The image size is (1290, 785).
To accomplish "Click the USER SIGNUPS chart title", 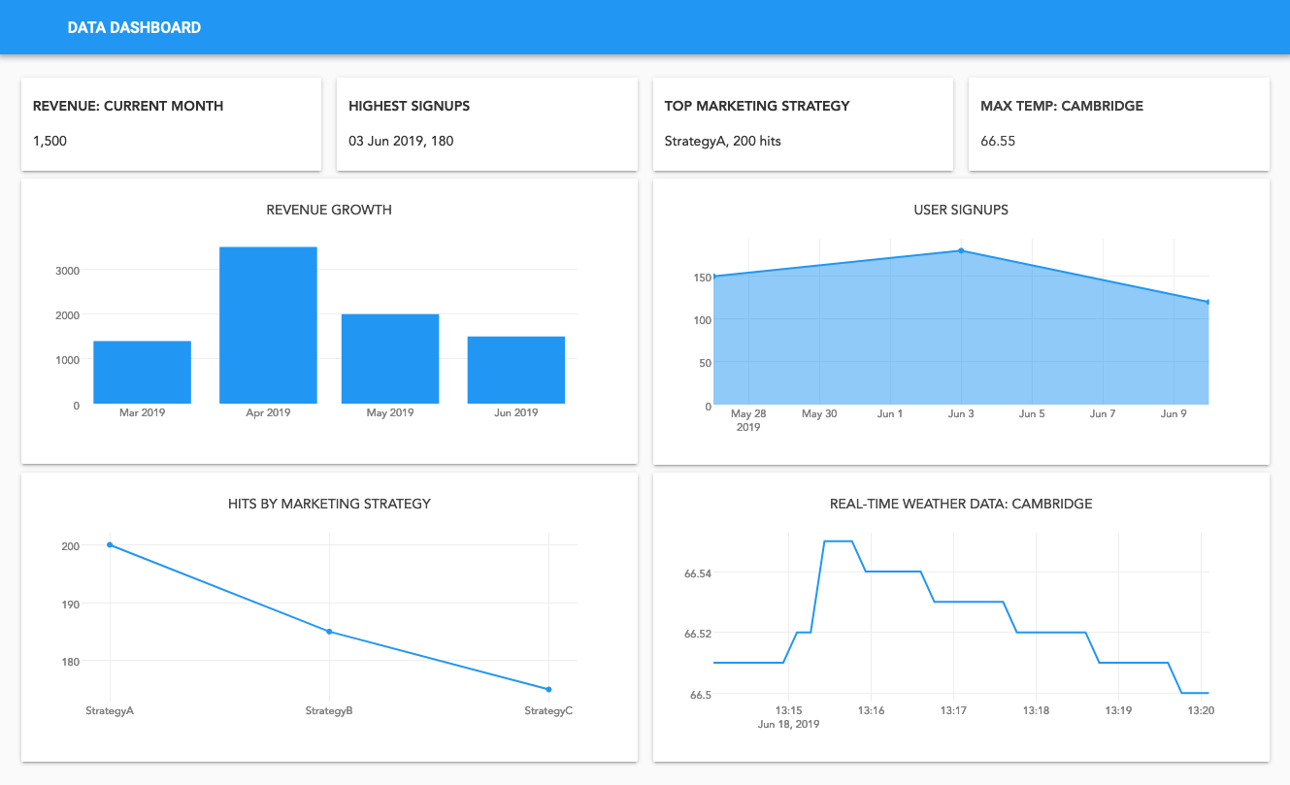I will tap(961, 210).
